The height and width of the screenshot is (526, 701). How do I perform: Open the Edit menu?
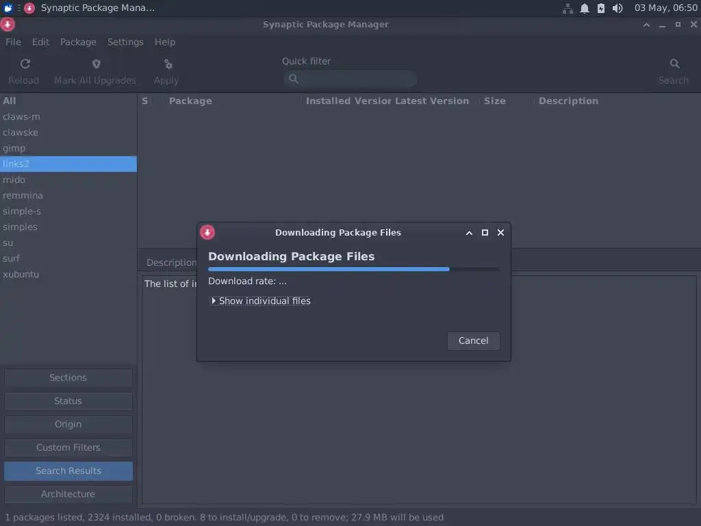(x=40, y=42)
